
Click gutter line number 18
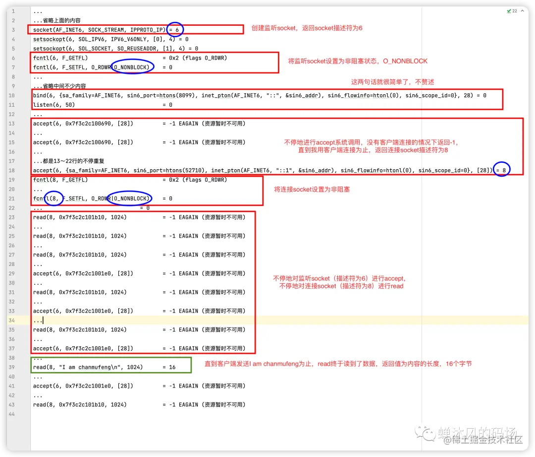[x=12, y=170]
